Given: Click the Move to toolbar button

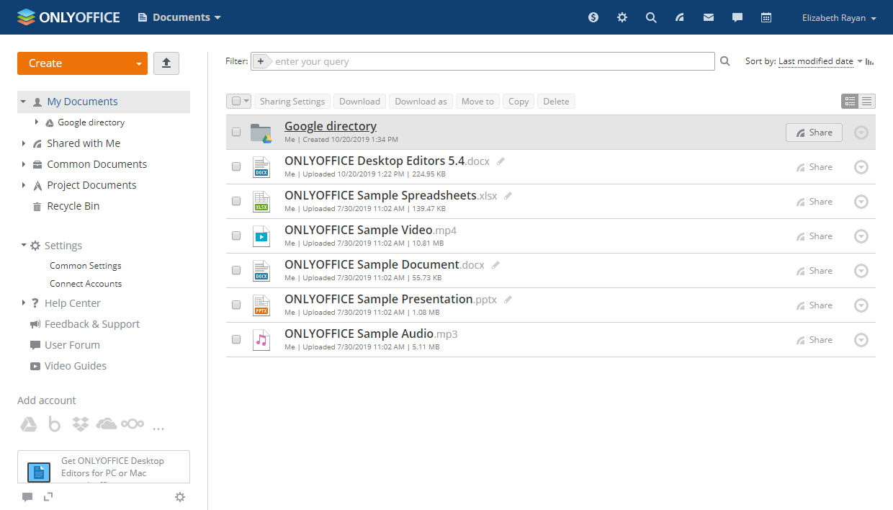Looking at the screenshot, I should [478, 102].
